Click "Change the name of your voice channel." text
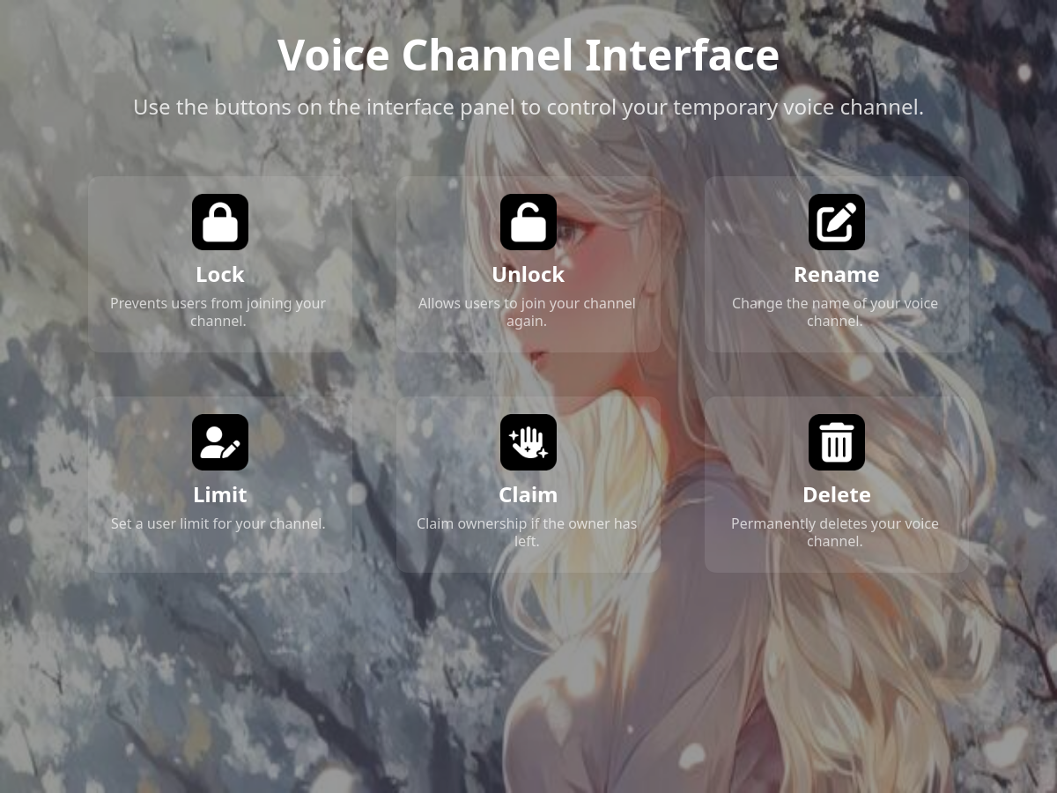This screenshot has height=793, width=1057. click(x=835, y=312)
